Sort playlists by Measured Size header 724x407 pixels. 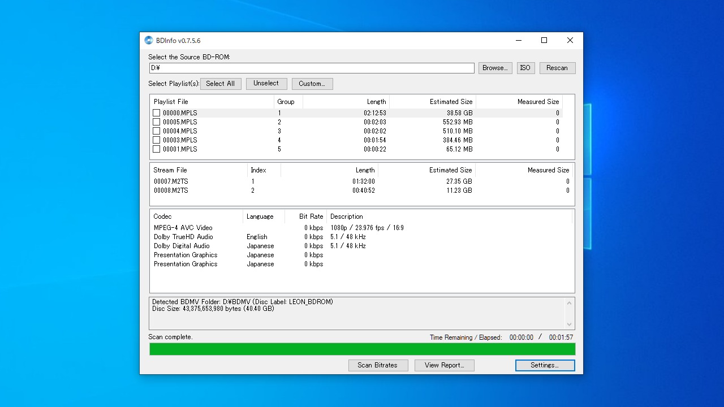(x=519, y=102)
